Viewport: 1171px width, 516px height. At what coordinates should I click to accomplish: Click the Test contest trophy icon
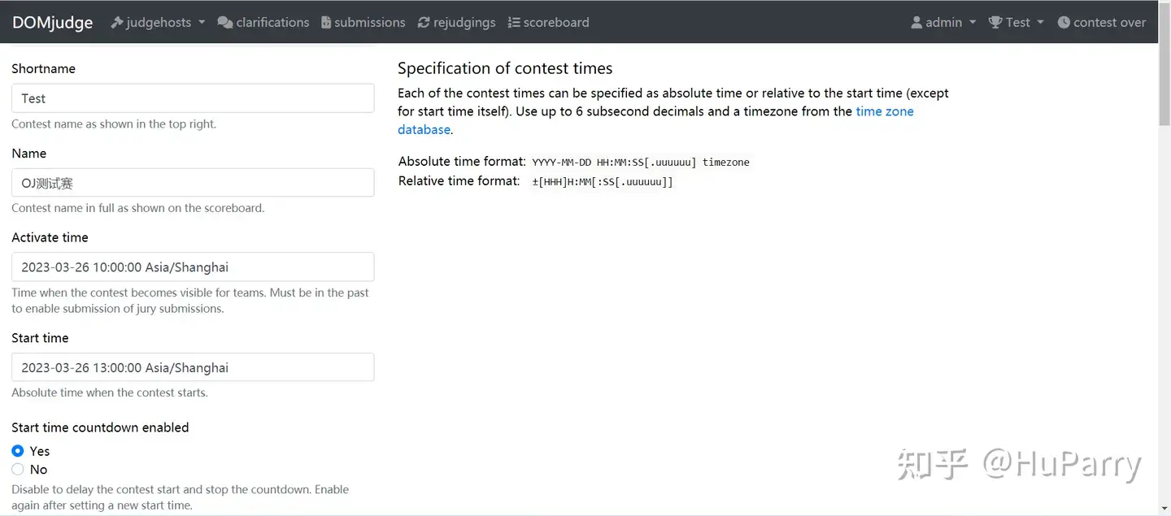tap(995, 23)
